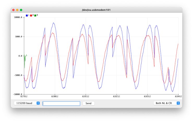Image resolution: width=193 pixels, height=122 pixels.
Task: Click the blue L legend swatch
Action: point(27,16)
